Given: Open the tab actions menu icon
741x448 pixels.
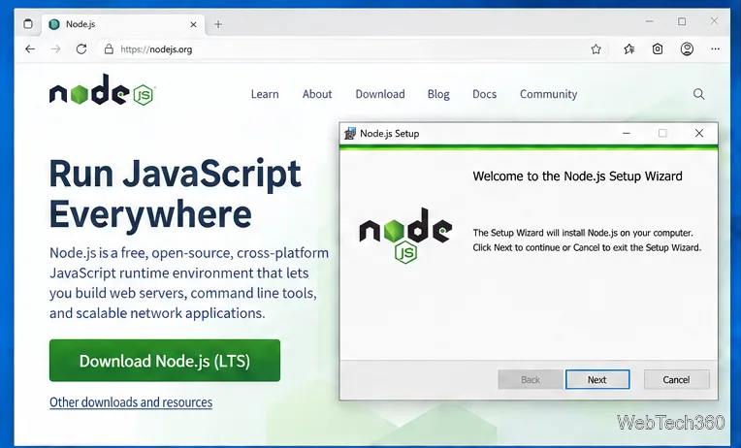Looking at the screenshot, I should tap(28, 24).
